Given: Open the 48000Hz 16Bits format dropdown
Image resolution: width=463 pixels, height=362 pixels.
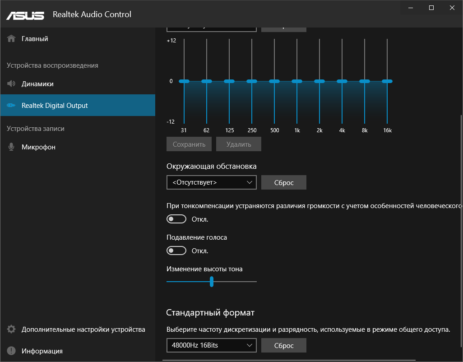Looking at the screenshot, I should point(211,346).
